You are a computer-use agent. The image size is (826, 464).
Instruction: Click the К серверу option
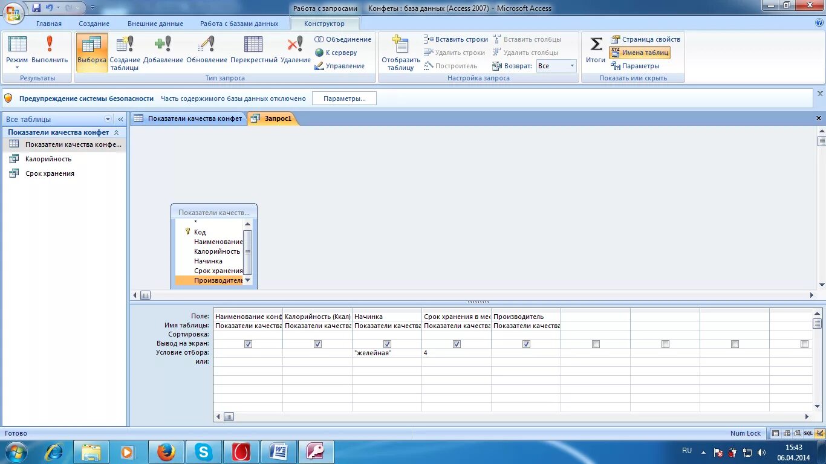click(336, 53)
